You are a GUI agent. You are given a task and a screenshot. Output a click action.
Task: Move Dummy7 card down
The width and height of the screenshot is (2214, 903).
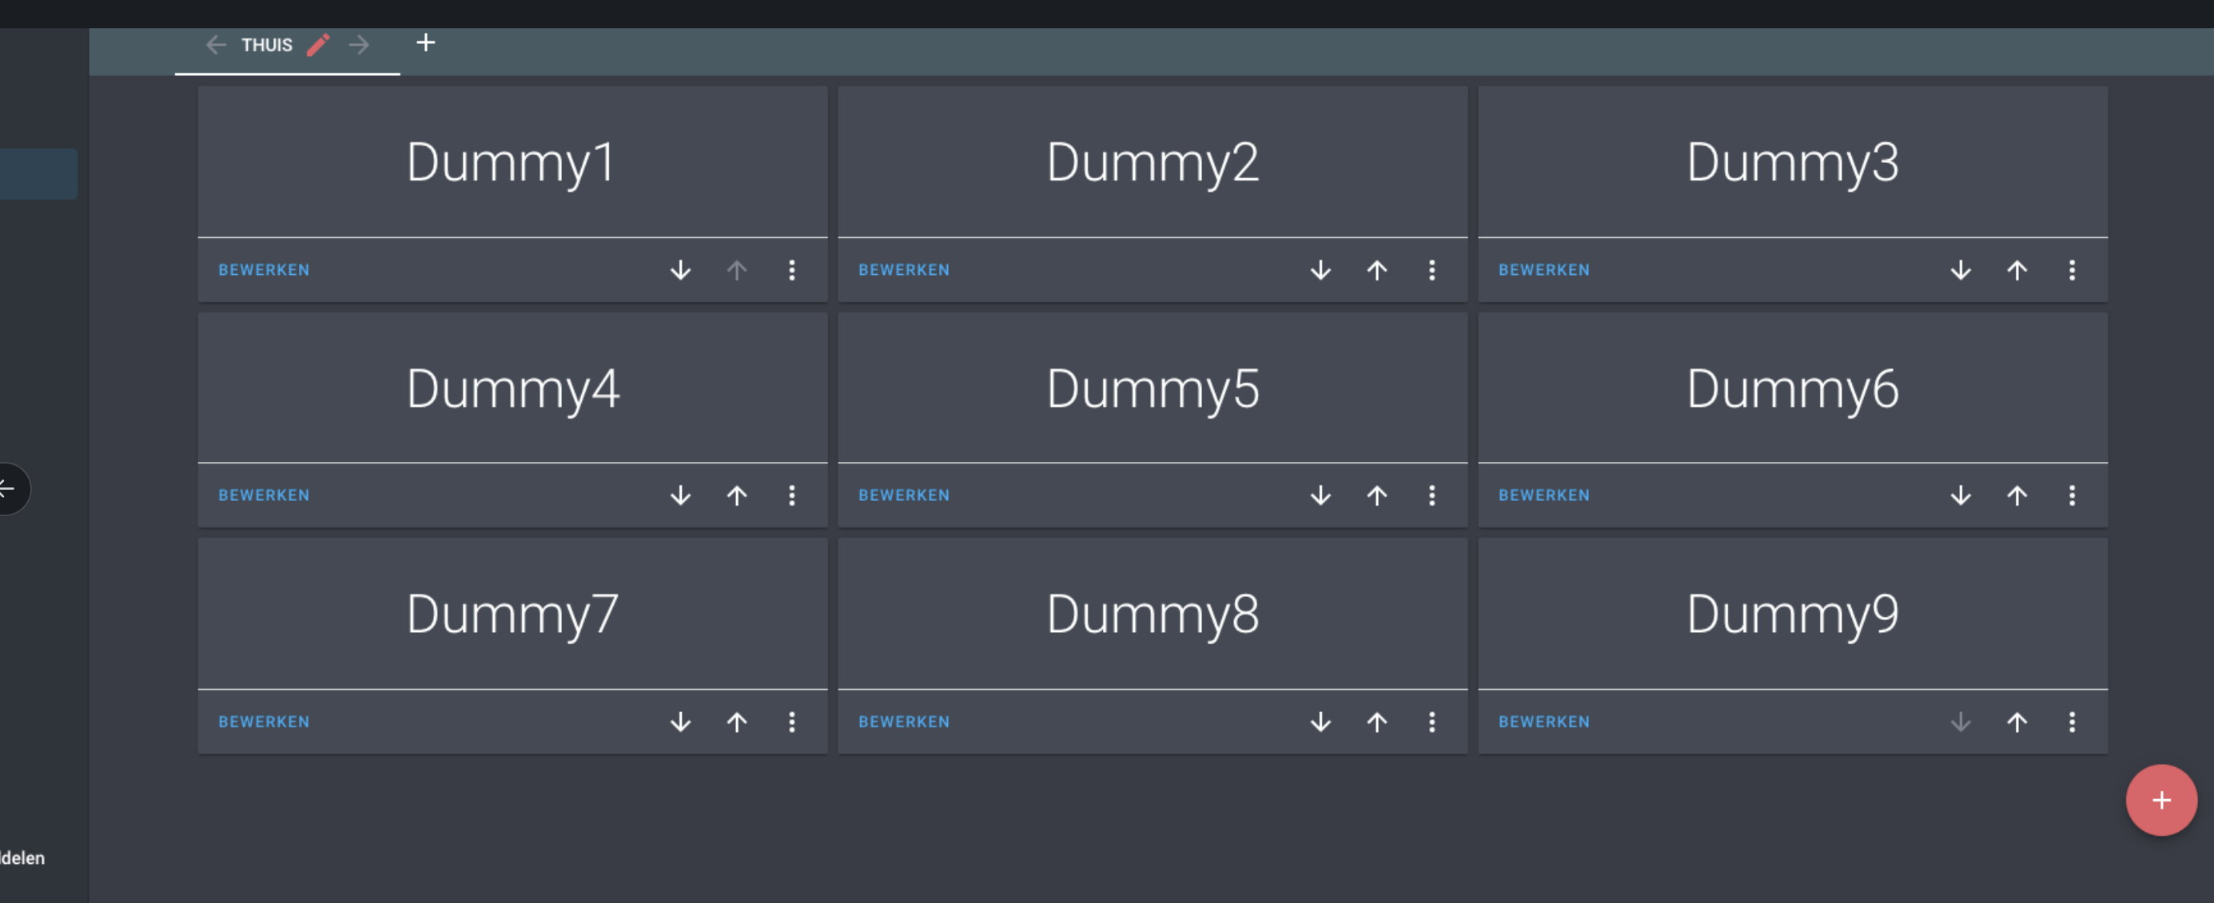click(680, 722)
